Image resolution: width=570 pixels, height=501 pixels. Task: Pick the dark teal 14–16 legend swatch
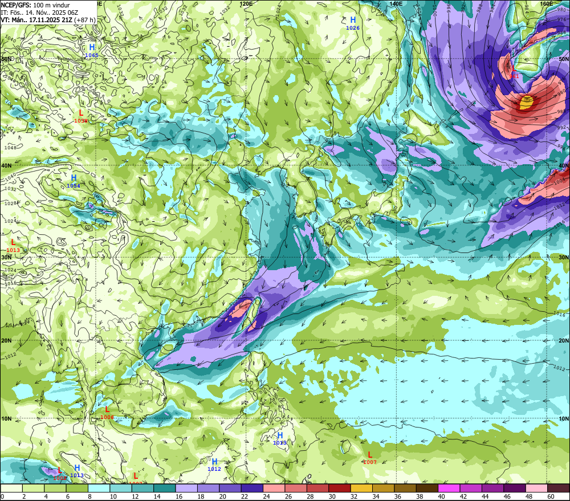[x=165, y=488]
